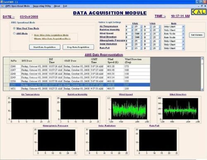This screenshot has width=207, height=160.
Task: Click the time value 10:37:31 AM
Action: pyautogui.click(x=180, y=16)
